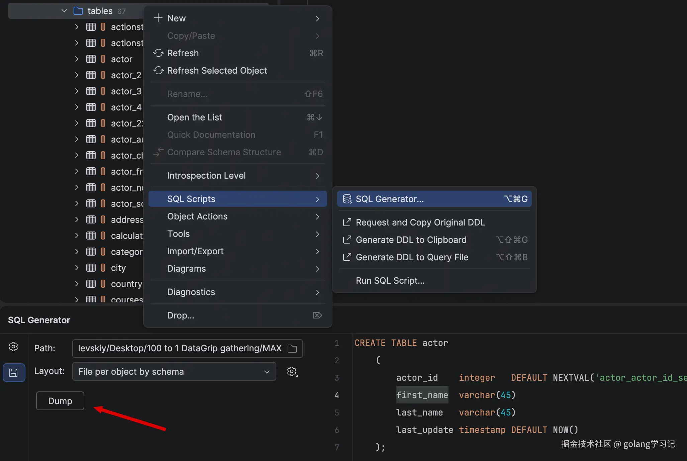Click the actor table icon
Screen dimensions: 687x461
tap(91, 59)
